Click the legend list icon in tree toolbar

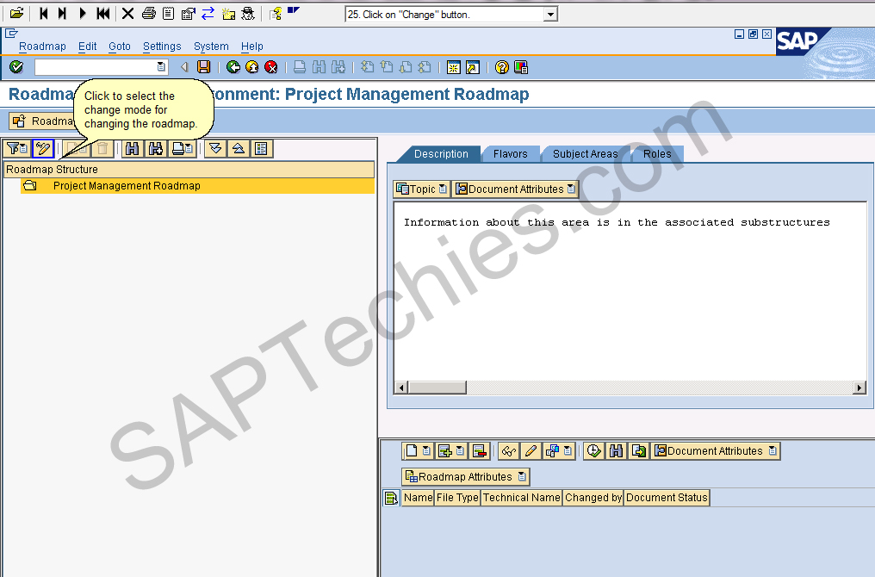[x=261, y=148]
